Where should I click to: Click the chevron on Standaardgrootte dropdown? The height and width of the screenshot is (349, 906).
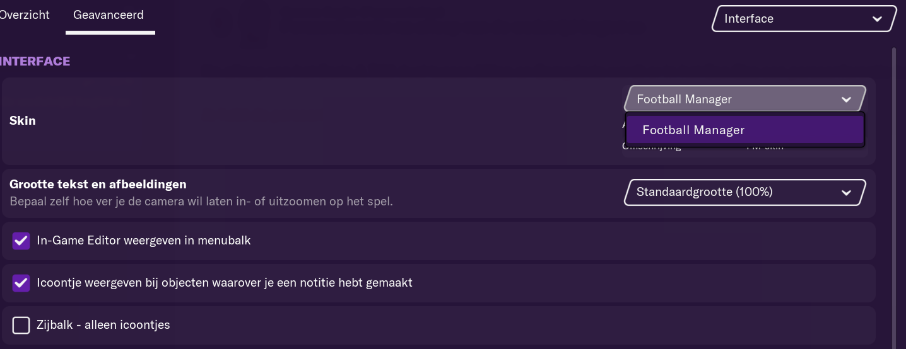pos(847,193)
